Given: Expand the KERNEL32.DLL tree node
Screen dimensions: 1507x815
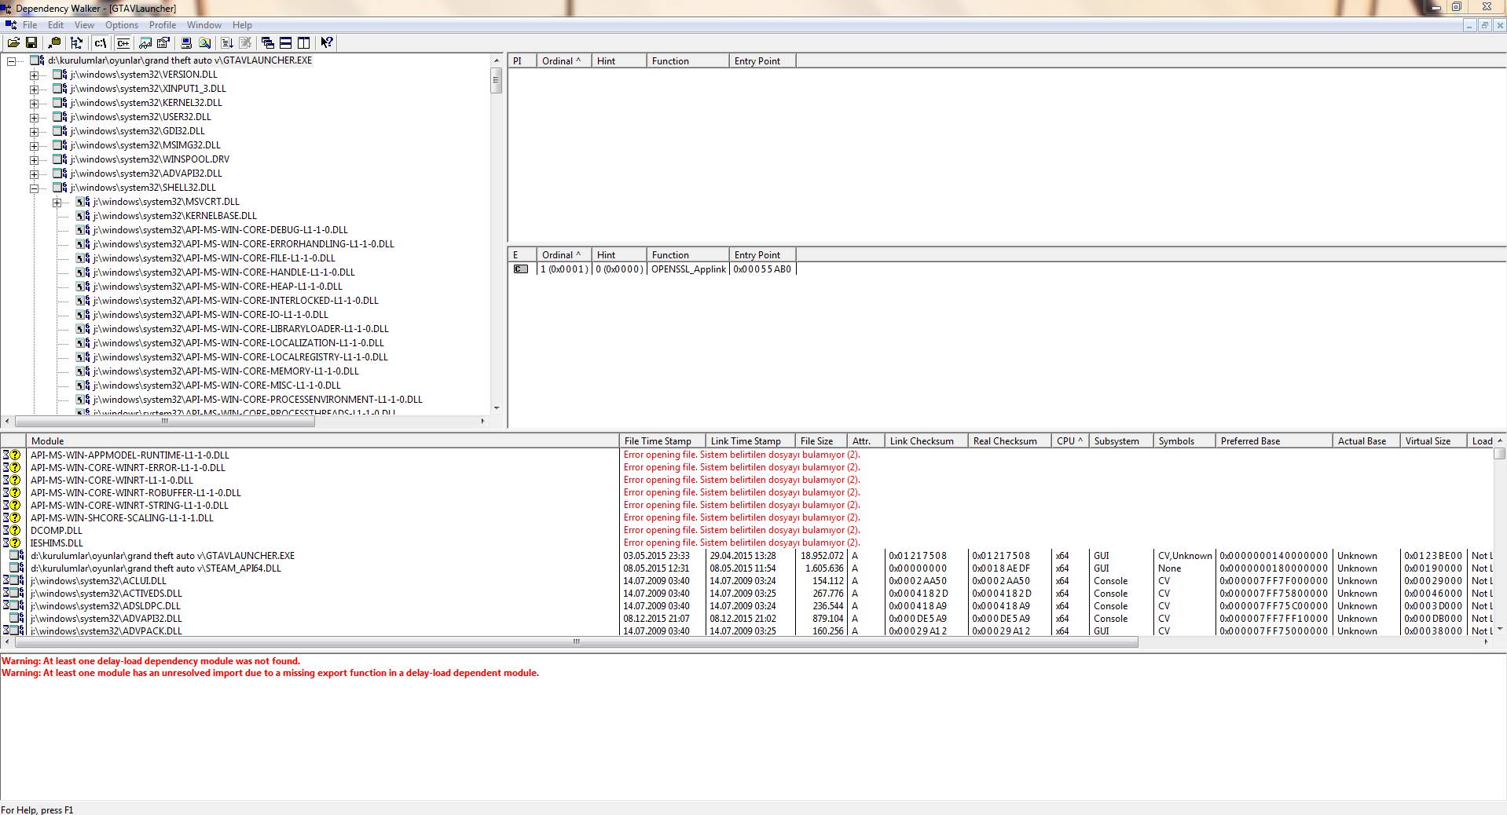Looking at the screenshot, I should coord(35,104).
